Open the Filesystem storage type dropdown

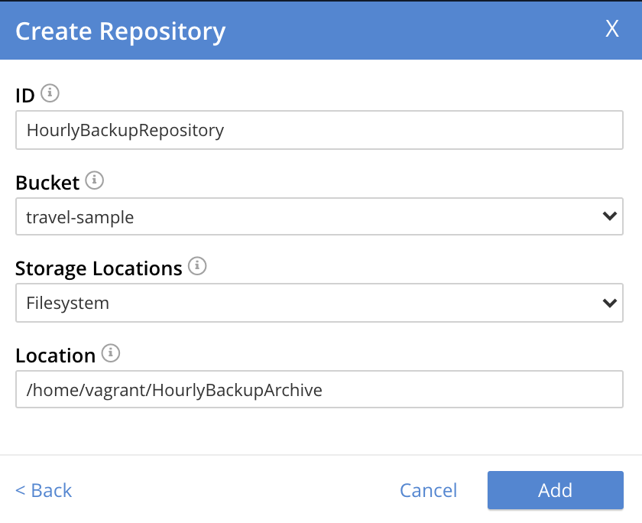319,303
